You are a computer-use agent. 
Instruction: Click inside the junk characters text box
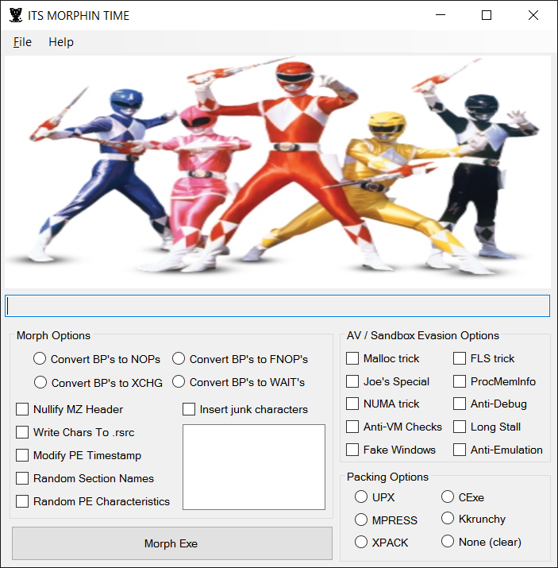254,467
